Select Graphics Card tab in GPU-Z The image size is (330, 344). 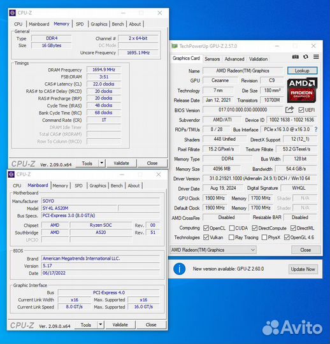pos(186,59)
